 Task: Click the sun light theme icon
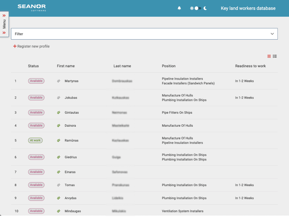(191, 8)
